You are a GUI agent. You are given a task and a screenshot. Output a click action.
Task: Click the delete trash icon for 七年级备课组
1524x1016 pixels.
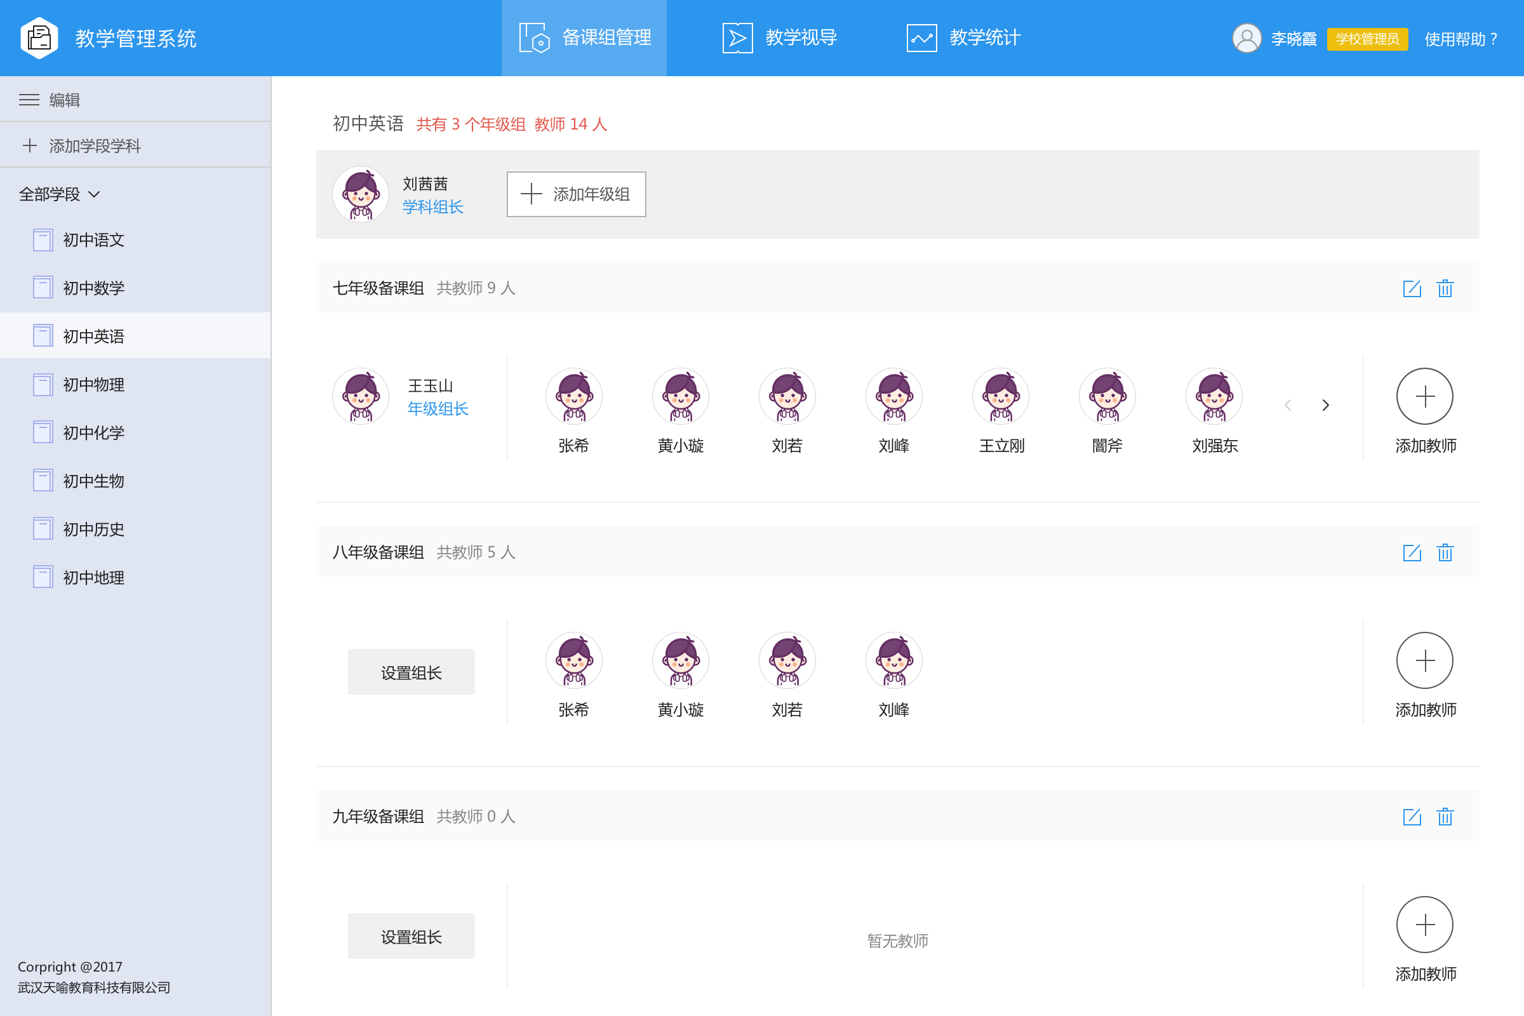coord(1445,288)
